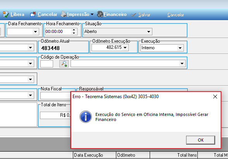Click the Código de Operação code field
Screen dimensions: 228x159
click(x=47, y=64)
